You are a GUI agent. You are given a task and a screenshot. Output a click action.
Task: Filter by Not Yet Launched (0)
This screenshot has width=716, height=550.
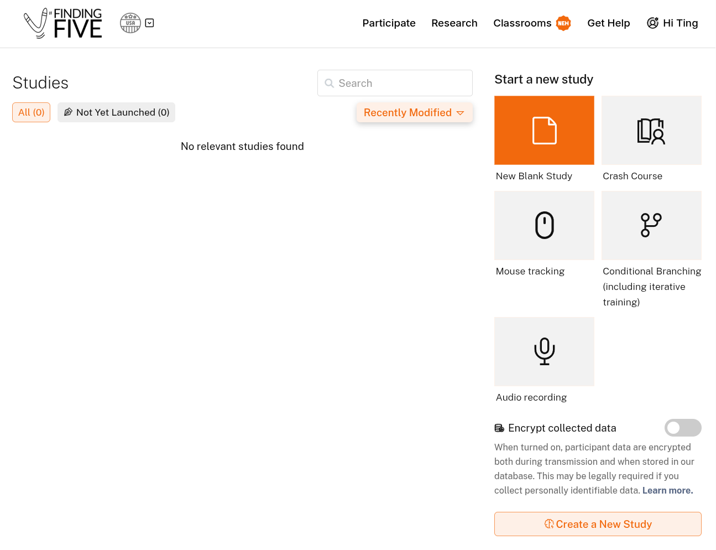116,112
